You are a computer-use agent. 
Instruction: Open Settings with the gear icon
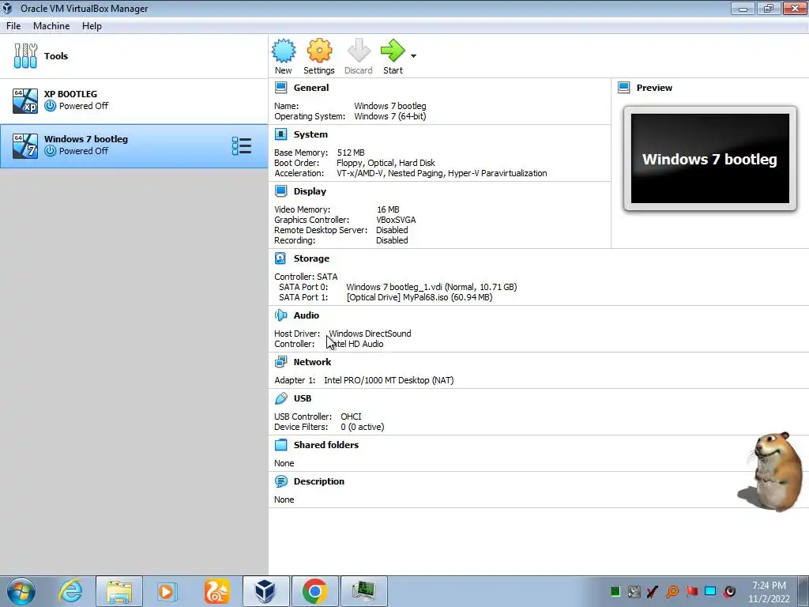(x=319, y=51)
